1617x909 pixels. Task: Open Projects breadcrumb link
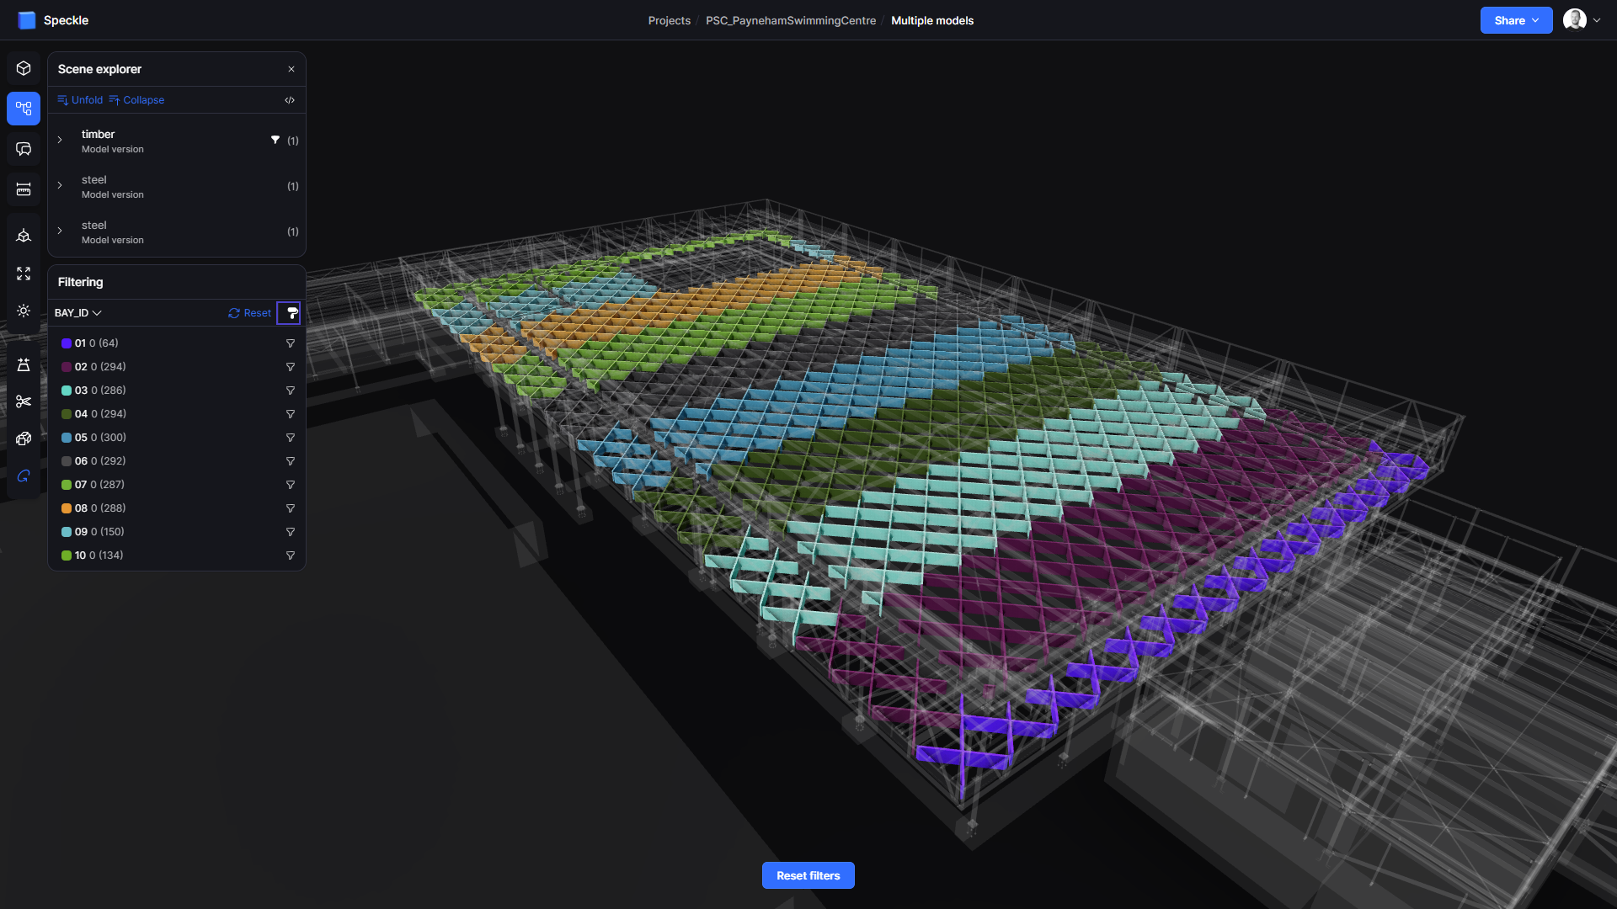click(x=669, y=20)
